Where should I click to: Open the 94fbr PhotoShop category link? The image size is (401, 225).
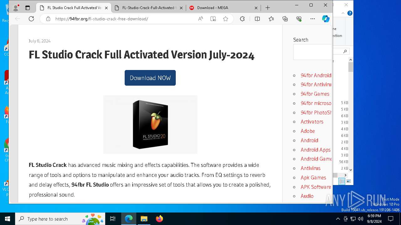click(316, 112)
